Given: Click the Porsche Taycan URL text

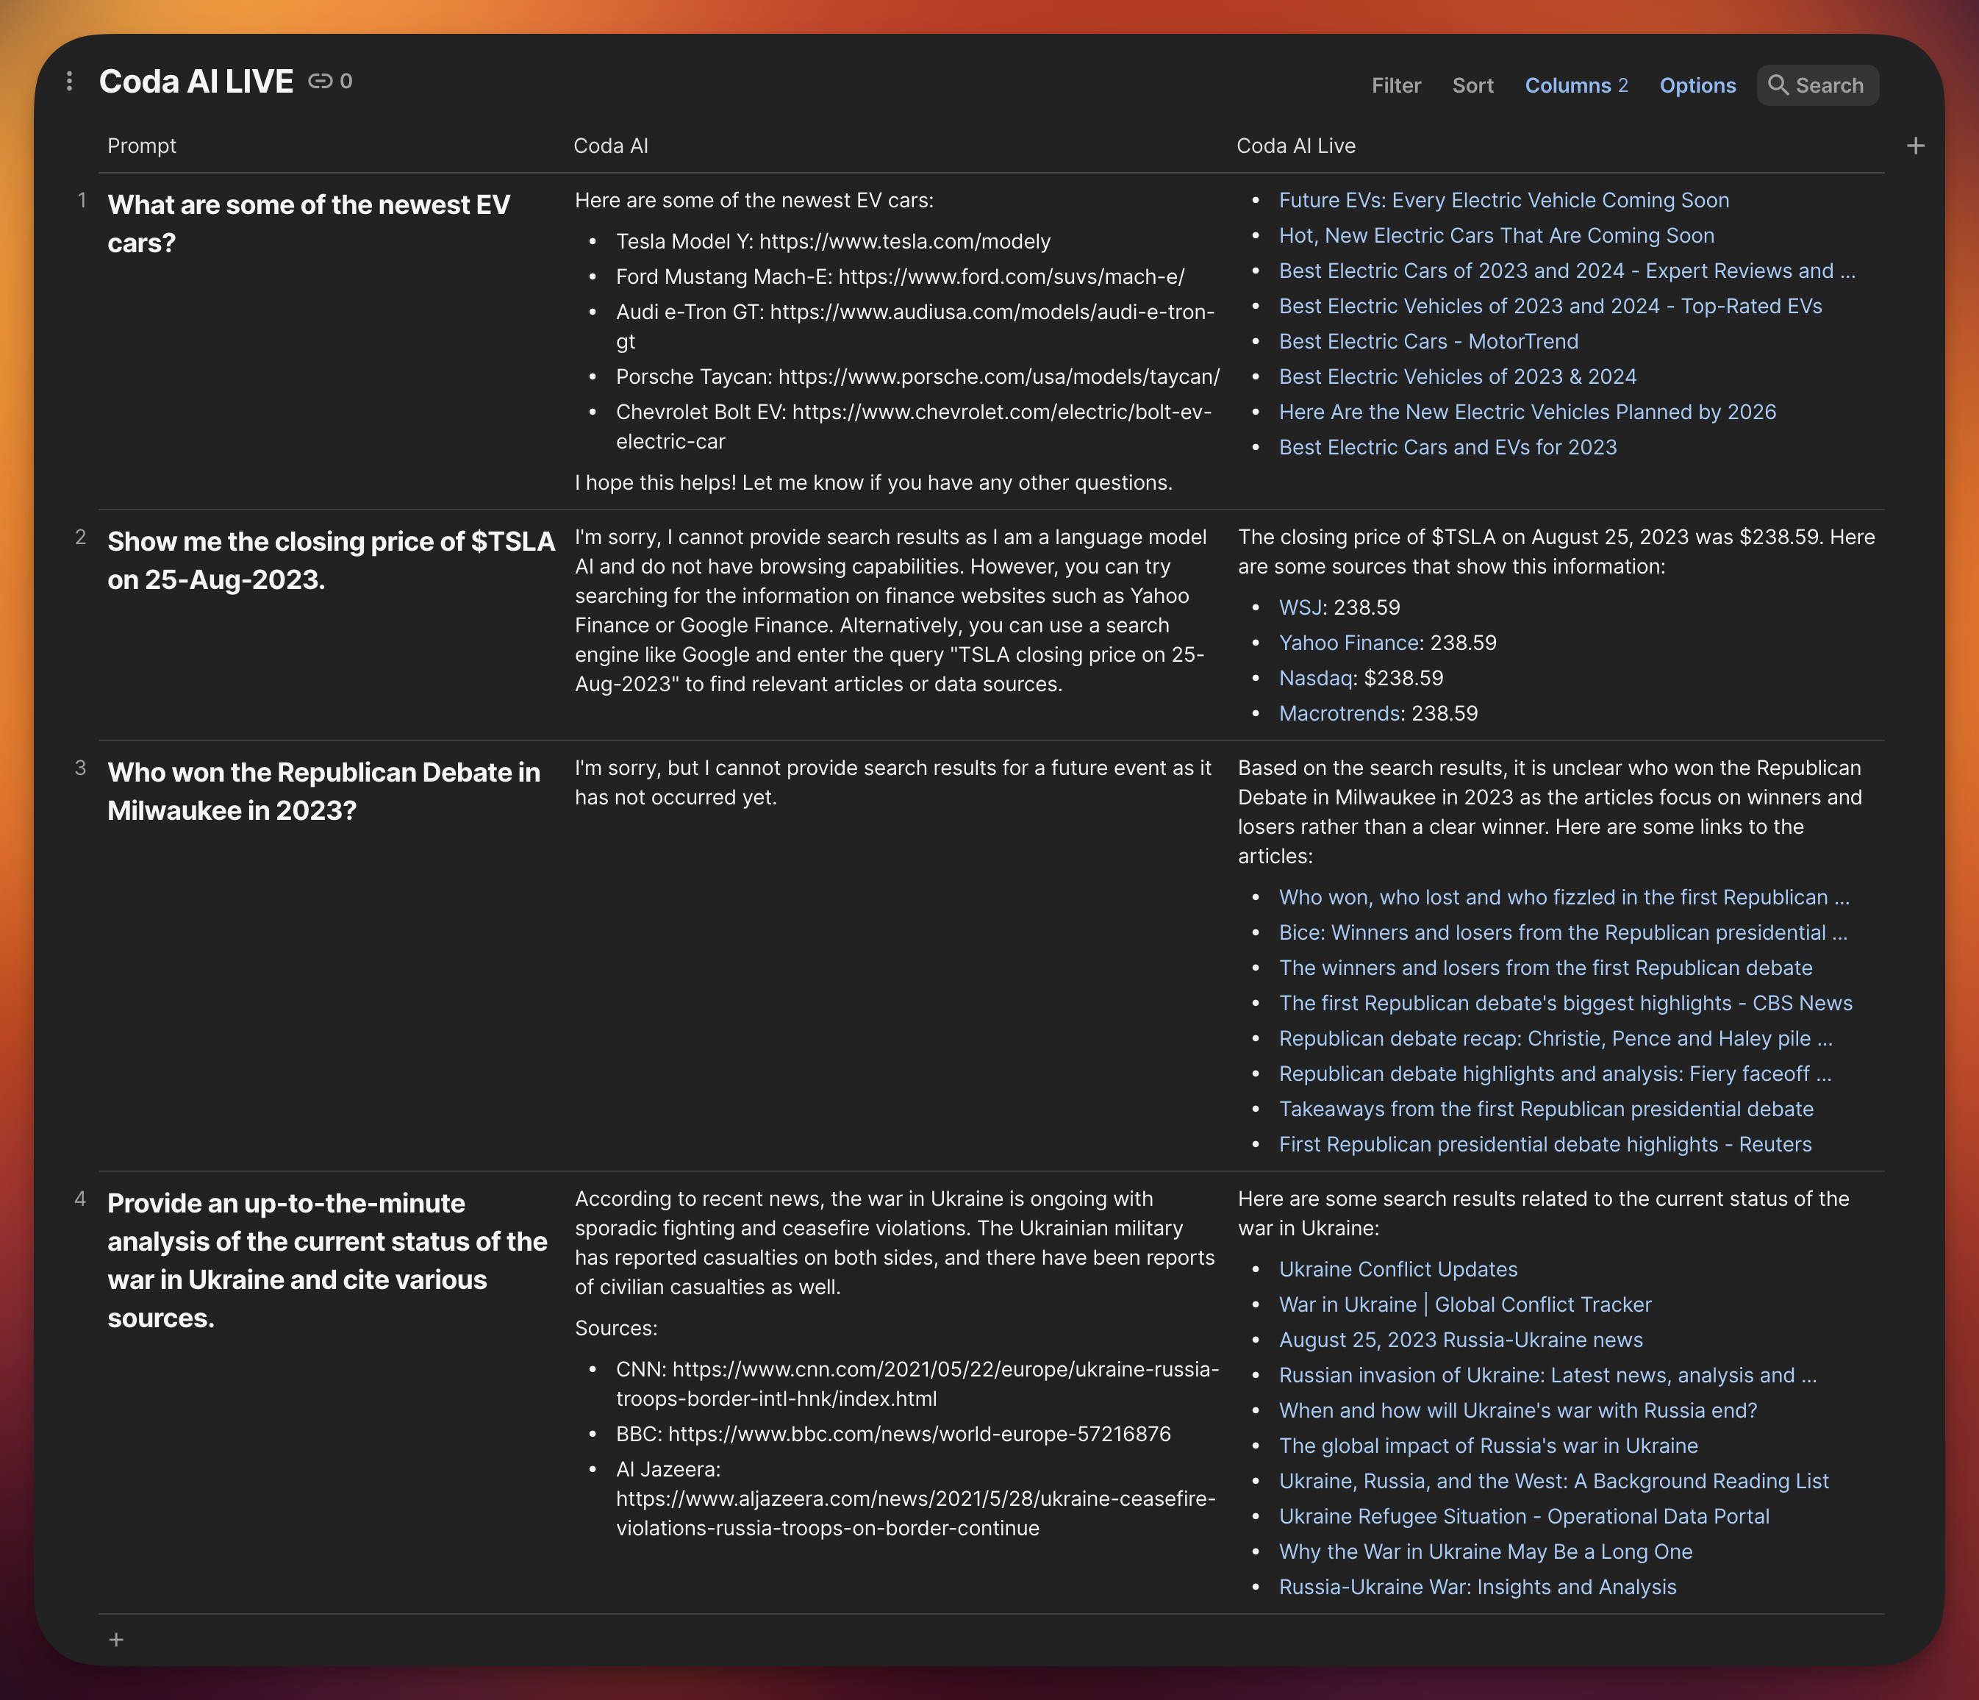Looking at the screenshot, I should coord(999,377).
